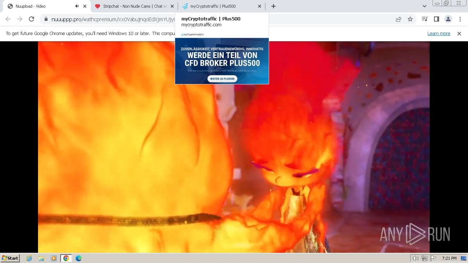Open the Chrome three-dot menu

click(460, 19)
